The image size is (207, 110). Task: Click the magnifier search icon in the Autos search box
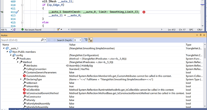pyautogui.click(x=42, y=40)
